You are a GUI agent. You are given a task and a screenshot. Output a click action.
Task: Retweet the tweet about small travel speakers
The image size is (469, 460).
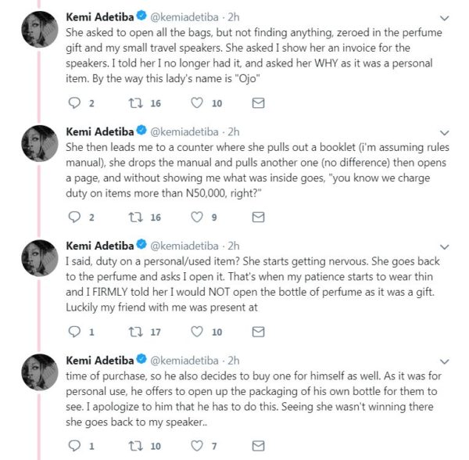[x=135, y=103]
